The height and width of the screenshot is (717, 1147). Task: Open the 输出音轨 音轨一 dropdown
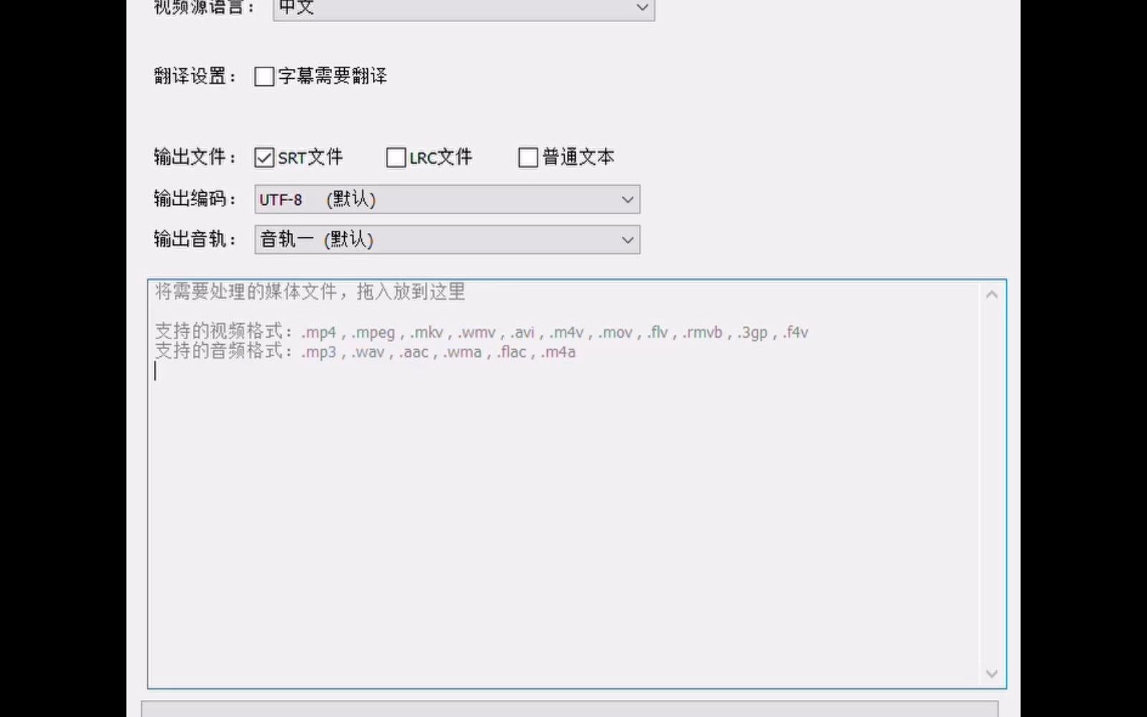pyautogui.click(x=447, y=239)
